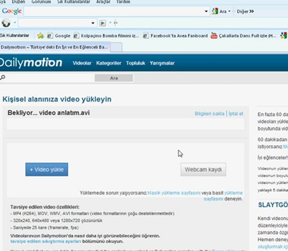Click the grey Ara search button

point(114,78)
